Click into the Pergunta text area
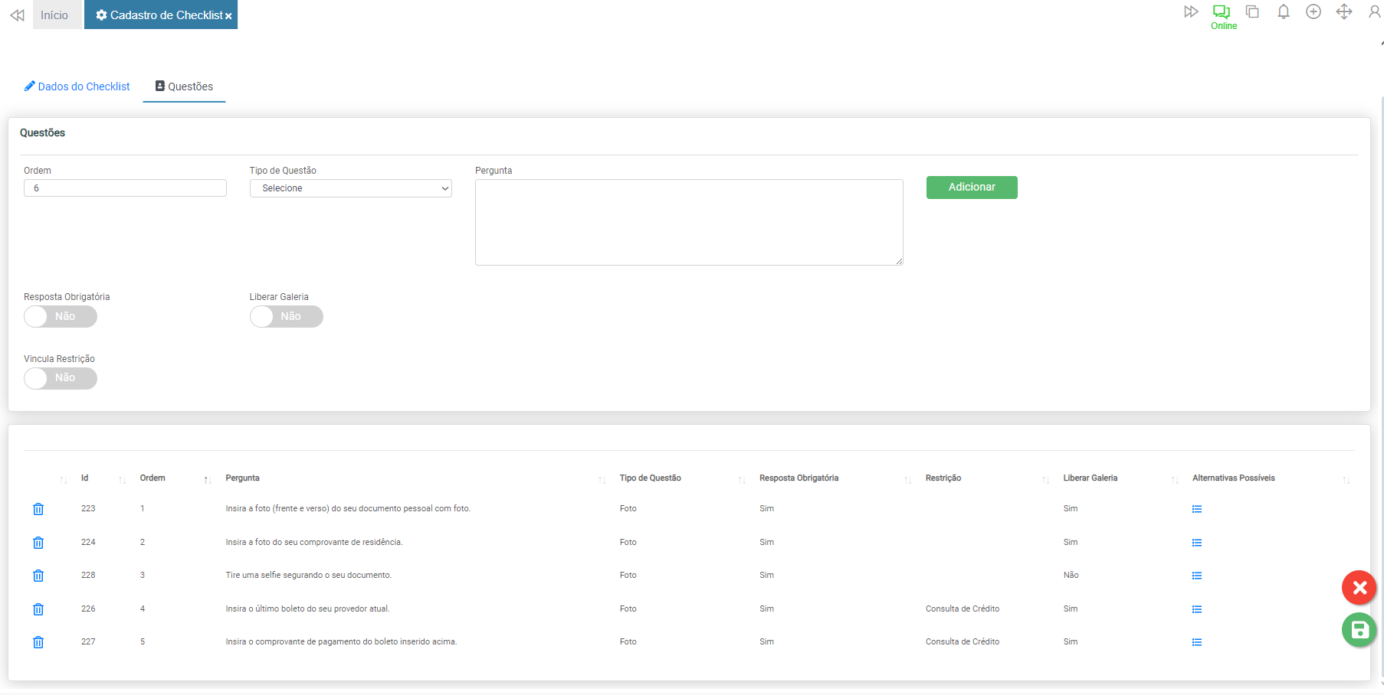1384x695 pixels. [x=688, y=222]
